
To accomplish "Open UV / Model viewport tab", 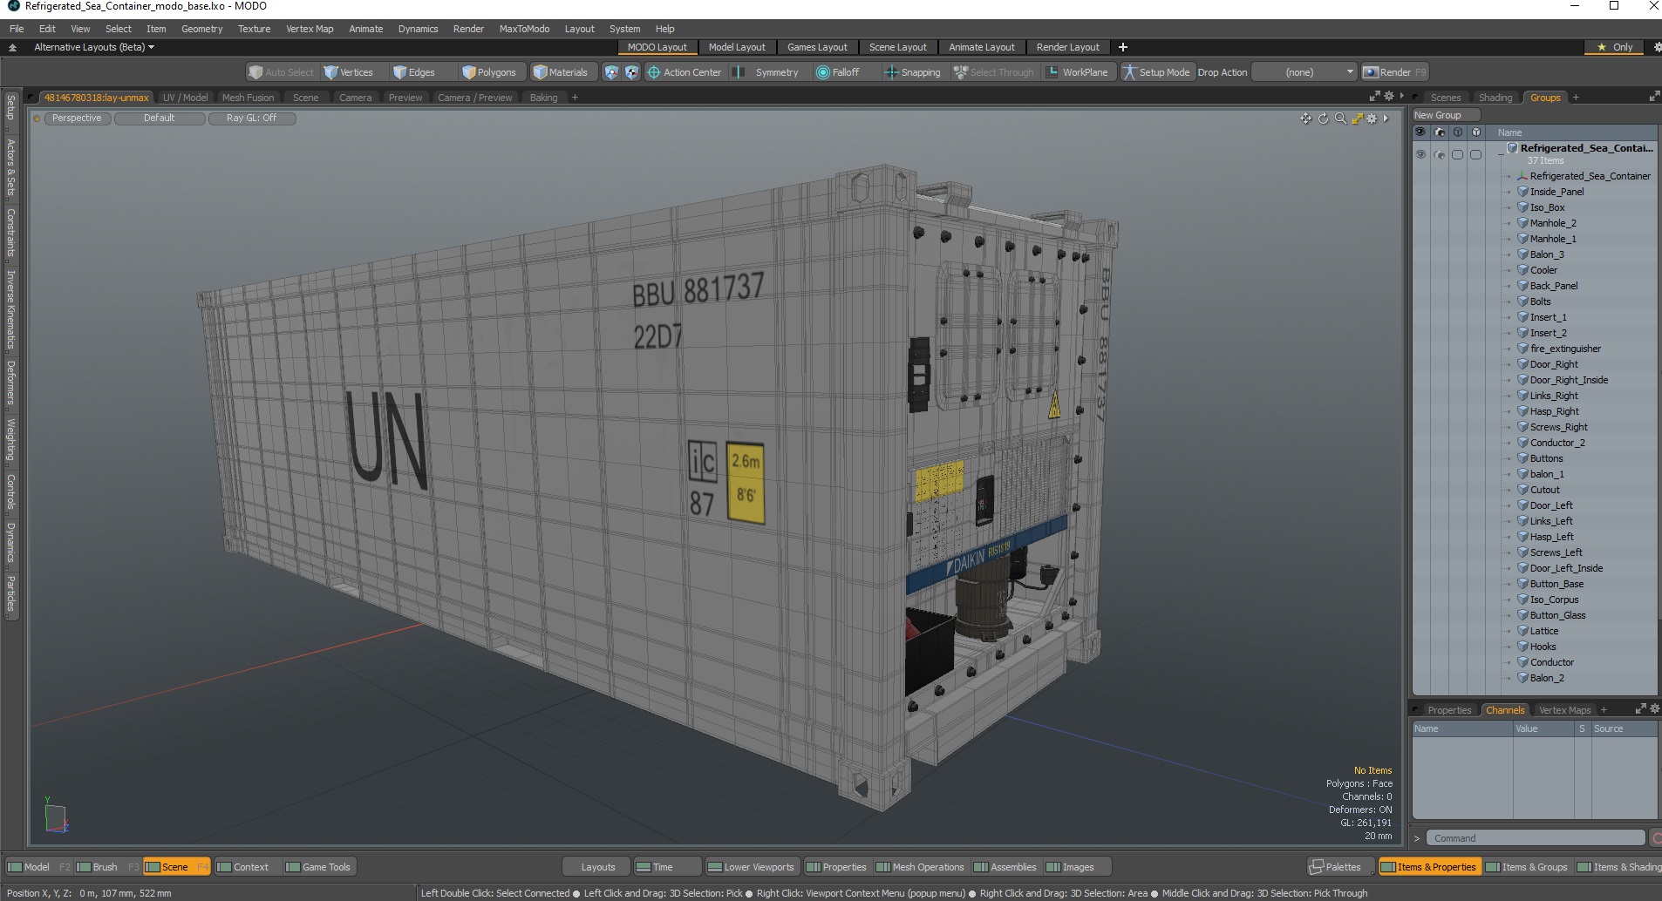I will pyautogui.click(x=185, y=98).
